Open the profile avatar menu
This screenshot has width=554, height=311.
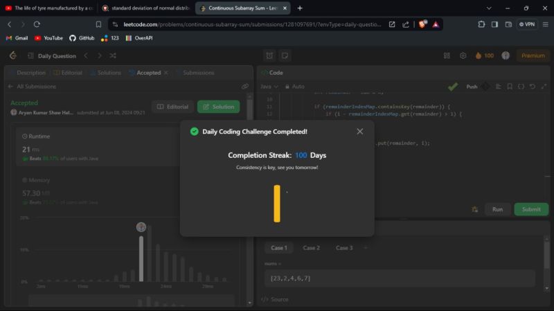click(x=506, y=55)
